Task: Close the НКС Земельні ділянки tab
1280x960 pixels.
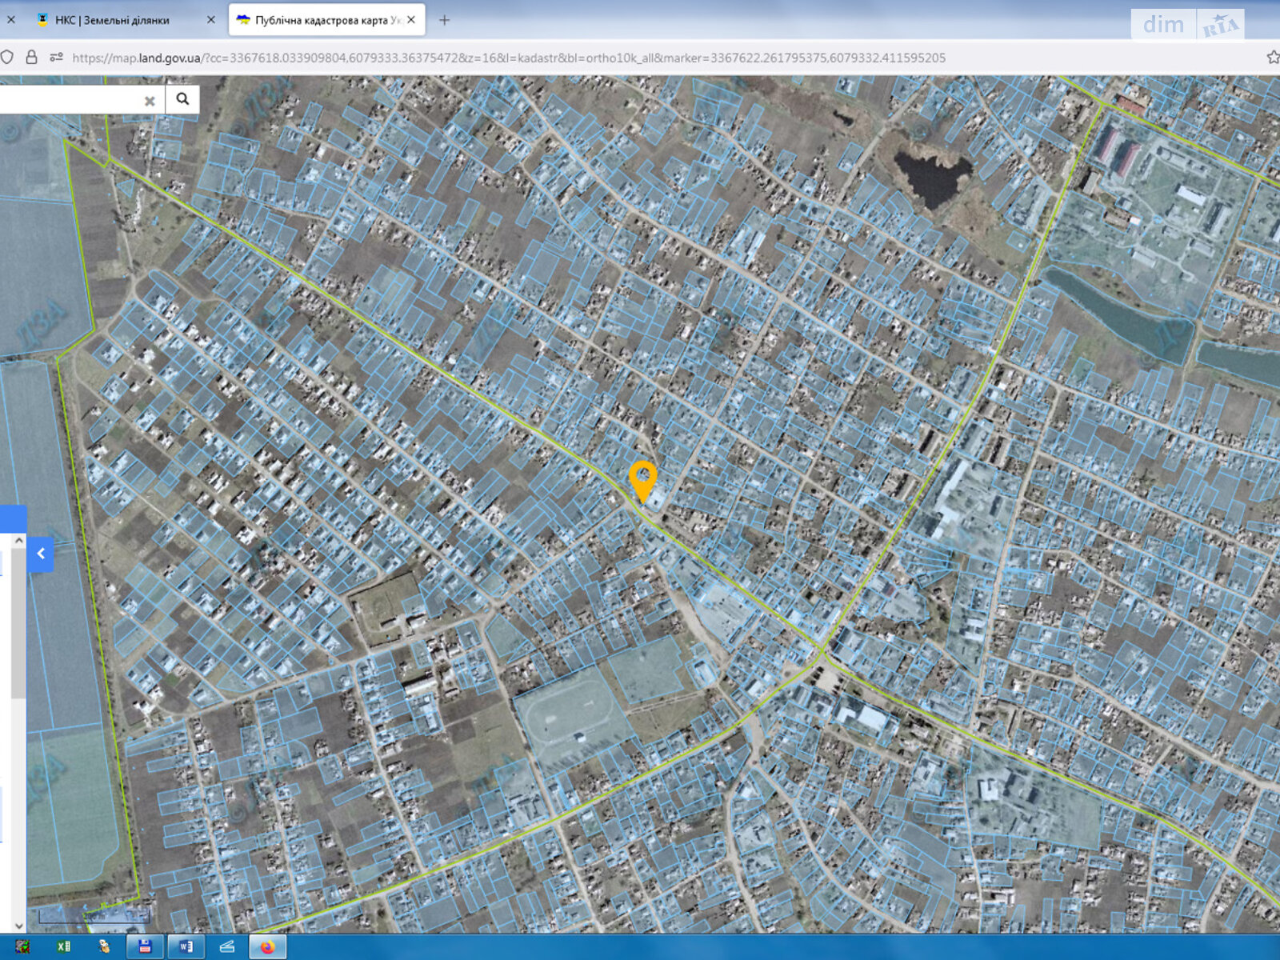Action: [x=211, y=20]
